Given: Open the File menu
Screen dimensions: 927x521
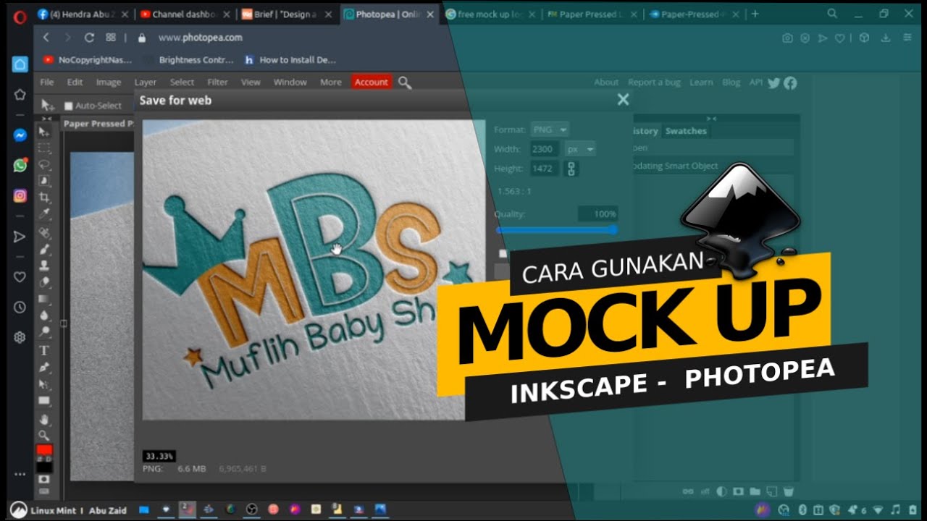Looking at the screenshot, I should pos(47,82).
